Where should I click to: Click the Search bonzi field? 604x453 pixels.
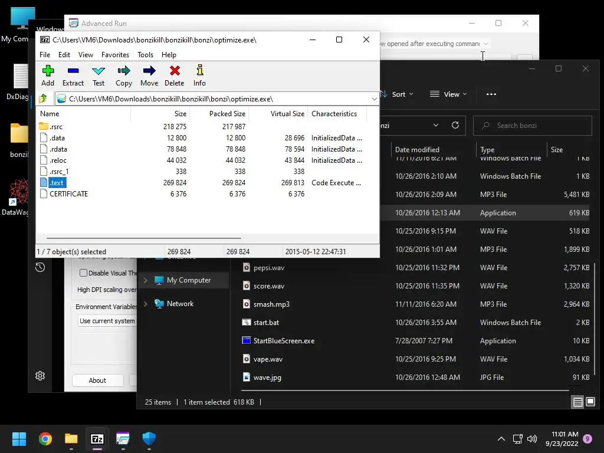(x=533, y=126)
